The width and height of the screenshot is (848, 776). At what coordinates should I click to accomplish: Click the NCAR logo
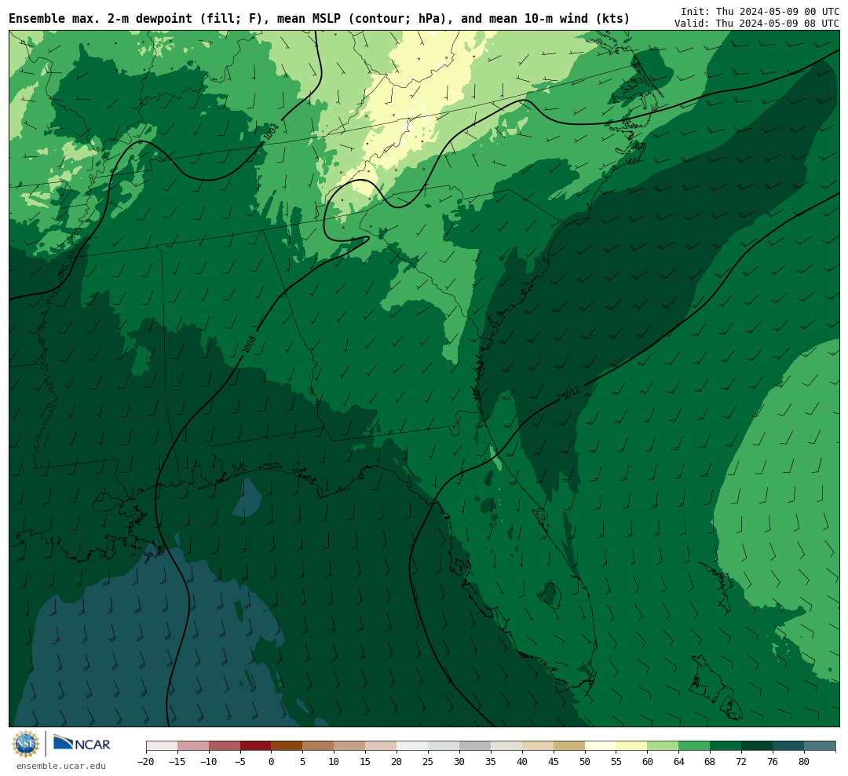(82, 742)
